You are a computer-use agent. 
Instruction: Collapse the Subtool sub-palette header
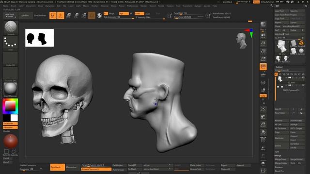(279, 67)
